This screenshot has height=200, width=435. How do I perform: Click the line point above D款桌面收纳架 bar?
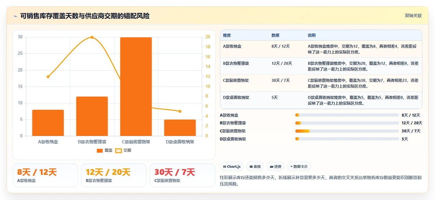pyautogui.click(x=180, y=111)
